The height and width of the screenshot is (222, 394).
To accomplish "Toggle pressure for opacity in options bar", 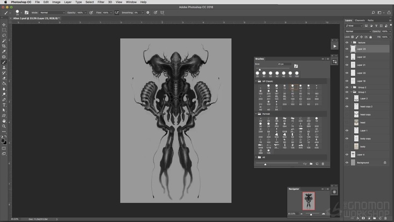I will click(91, 12).
